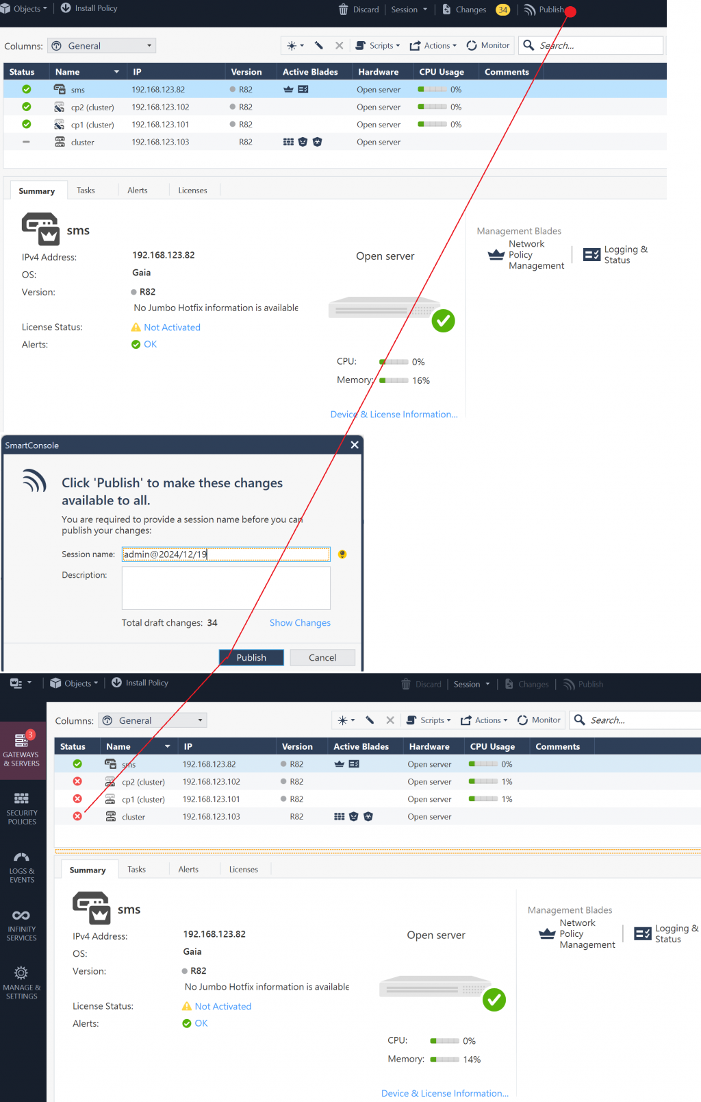
Task: Click the Publish button in the SmartConsole dialog
Action: (x=251, y=657)
